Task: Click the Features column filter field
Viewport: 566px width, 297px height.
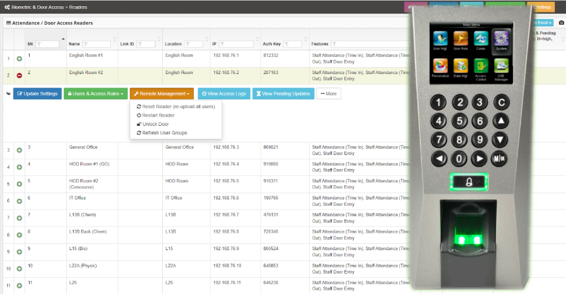Action: (372, 44)
